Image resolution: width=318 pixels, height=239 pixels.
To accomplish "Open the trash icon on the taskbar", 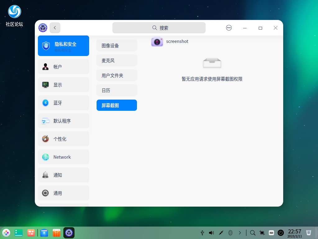I will [308, 232].
